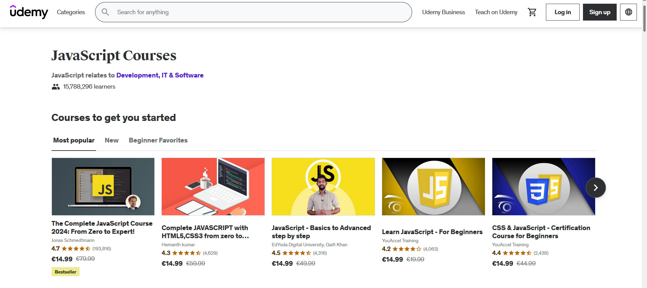Click the star rating of Jonas Schmedtmann course
Image resolution: width=647 pixels, height=288 pixels.
(x=76, y=249)
